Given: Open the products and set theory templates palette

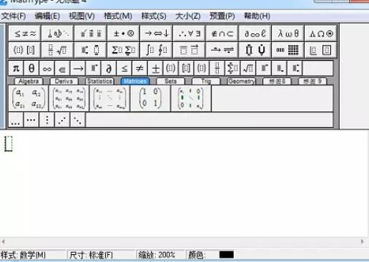Looking at the screenshot, I should (255, 50).
